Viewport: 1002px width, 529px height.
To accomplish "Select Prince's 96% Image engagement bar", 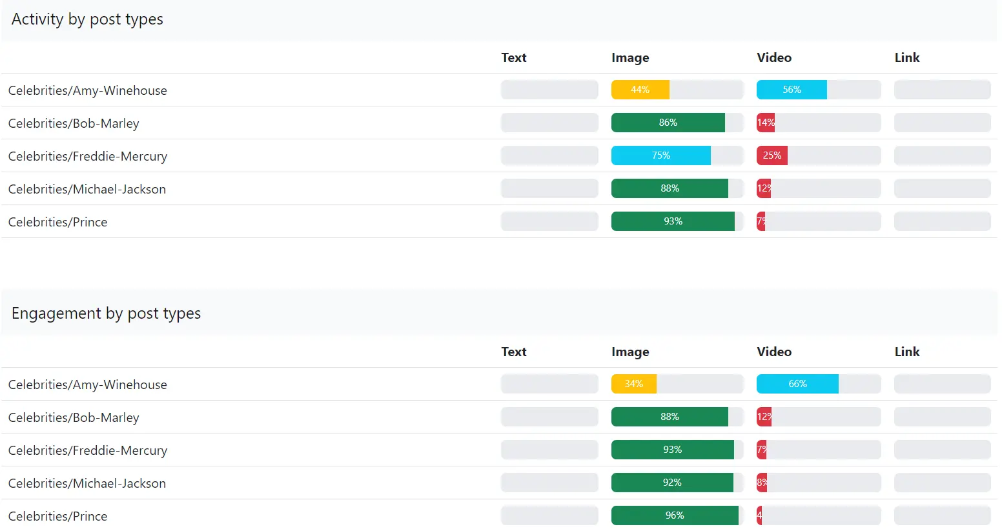I will click(x=674, y=515).
